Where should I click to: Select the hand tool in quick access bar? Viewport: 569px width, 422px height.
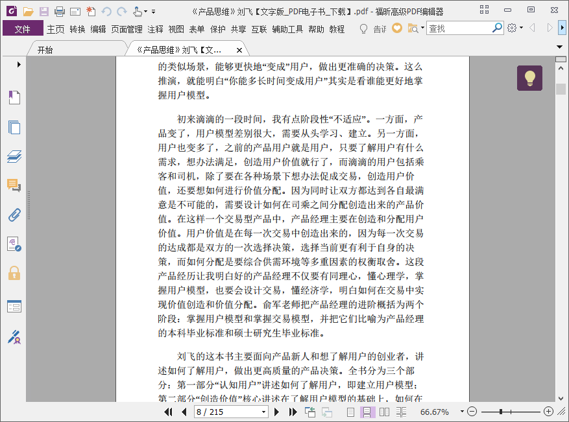click(x=137, y=12)
